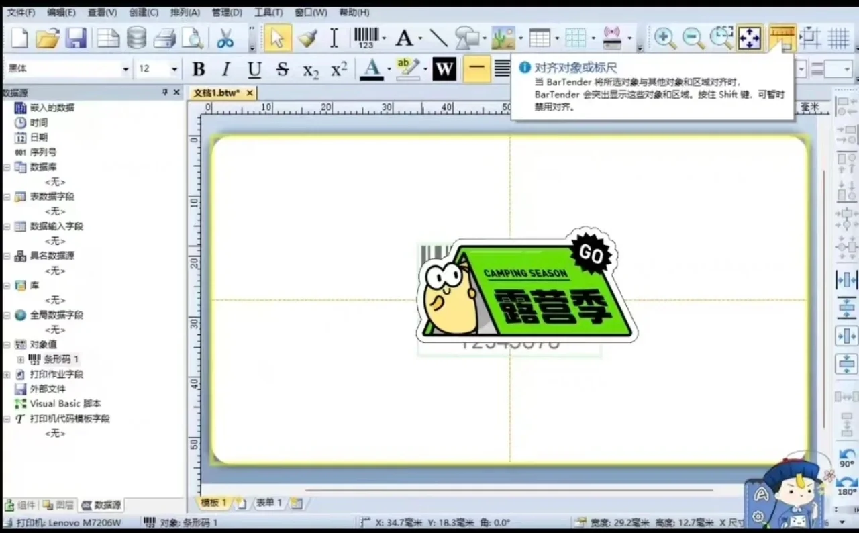This screenshot has height=533, width=859.
Task: Choose the RFID encoder tool
Action: [x=612, y=38]
